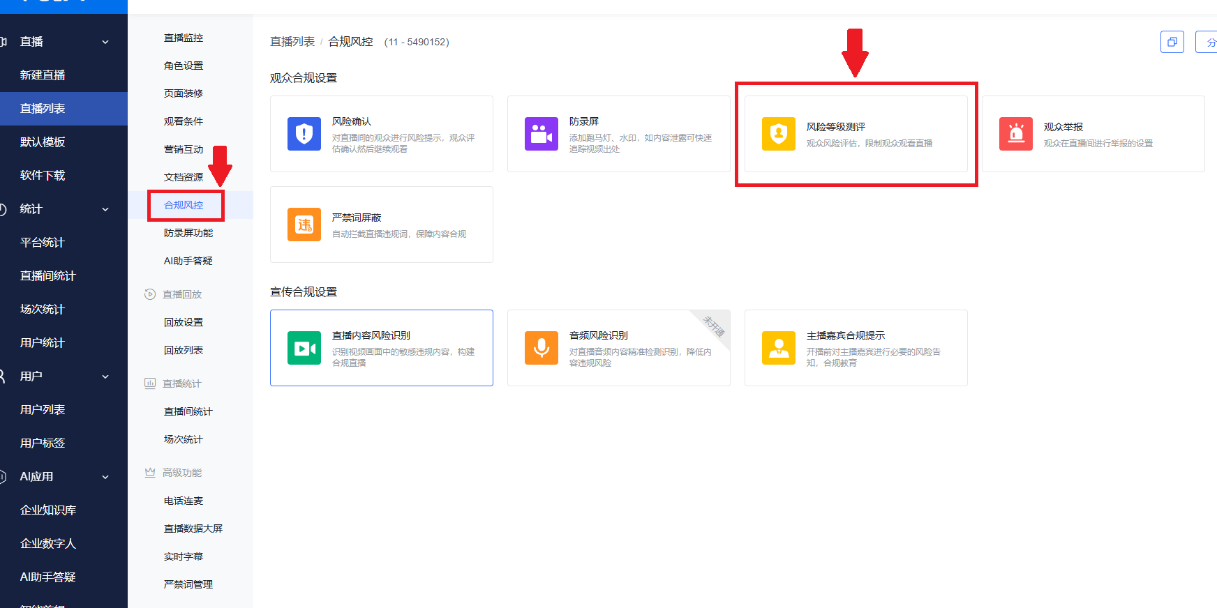Open the 观众举报 card title

pyautogui.click(x=1063, y=127)
